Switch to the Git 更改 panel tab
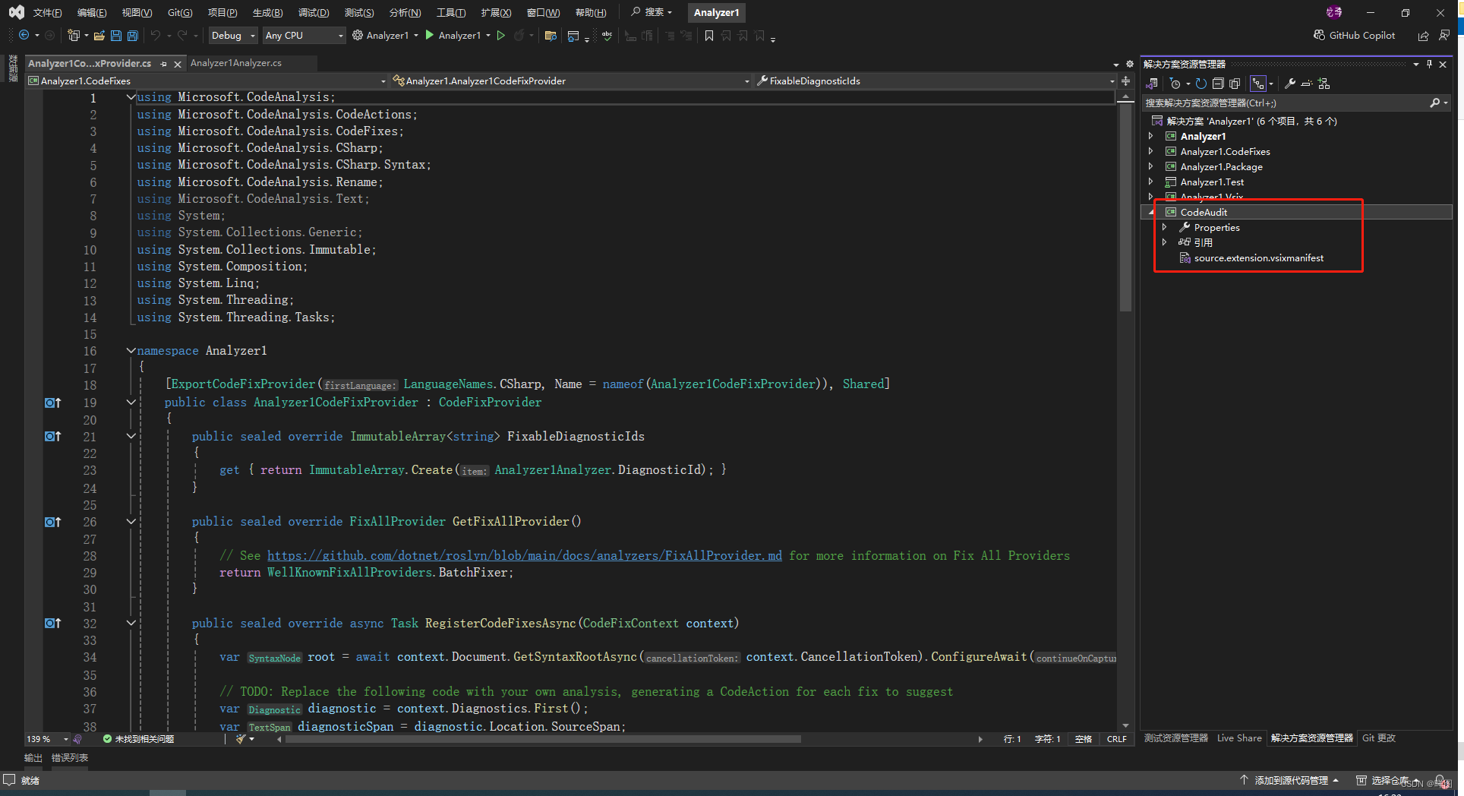 (x=1379, y=738)
